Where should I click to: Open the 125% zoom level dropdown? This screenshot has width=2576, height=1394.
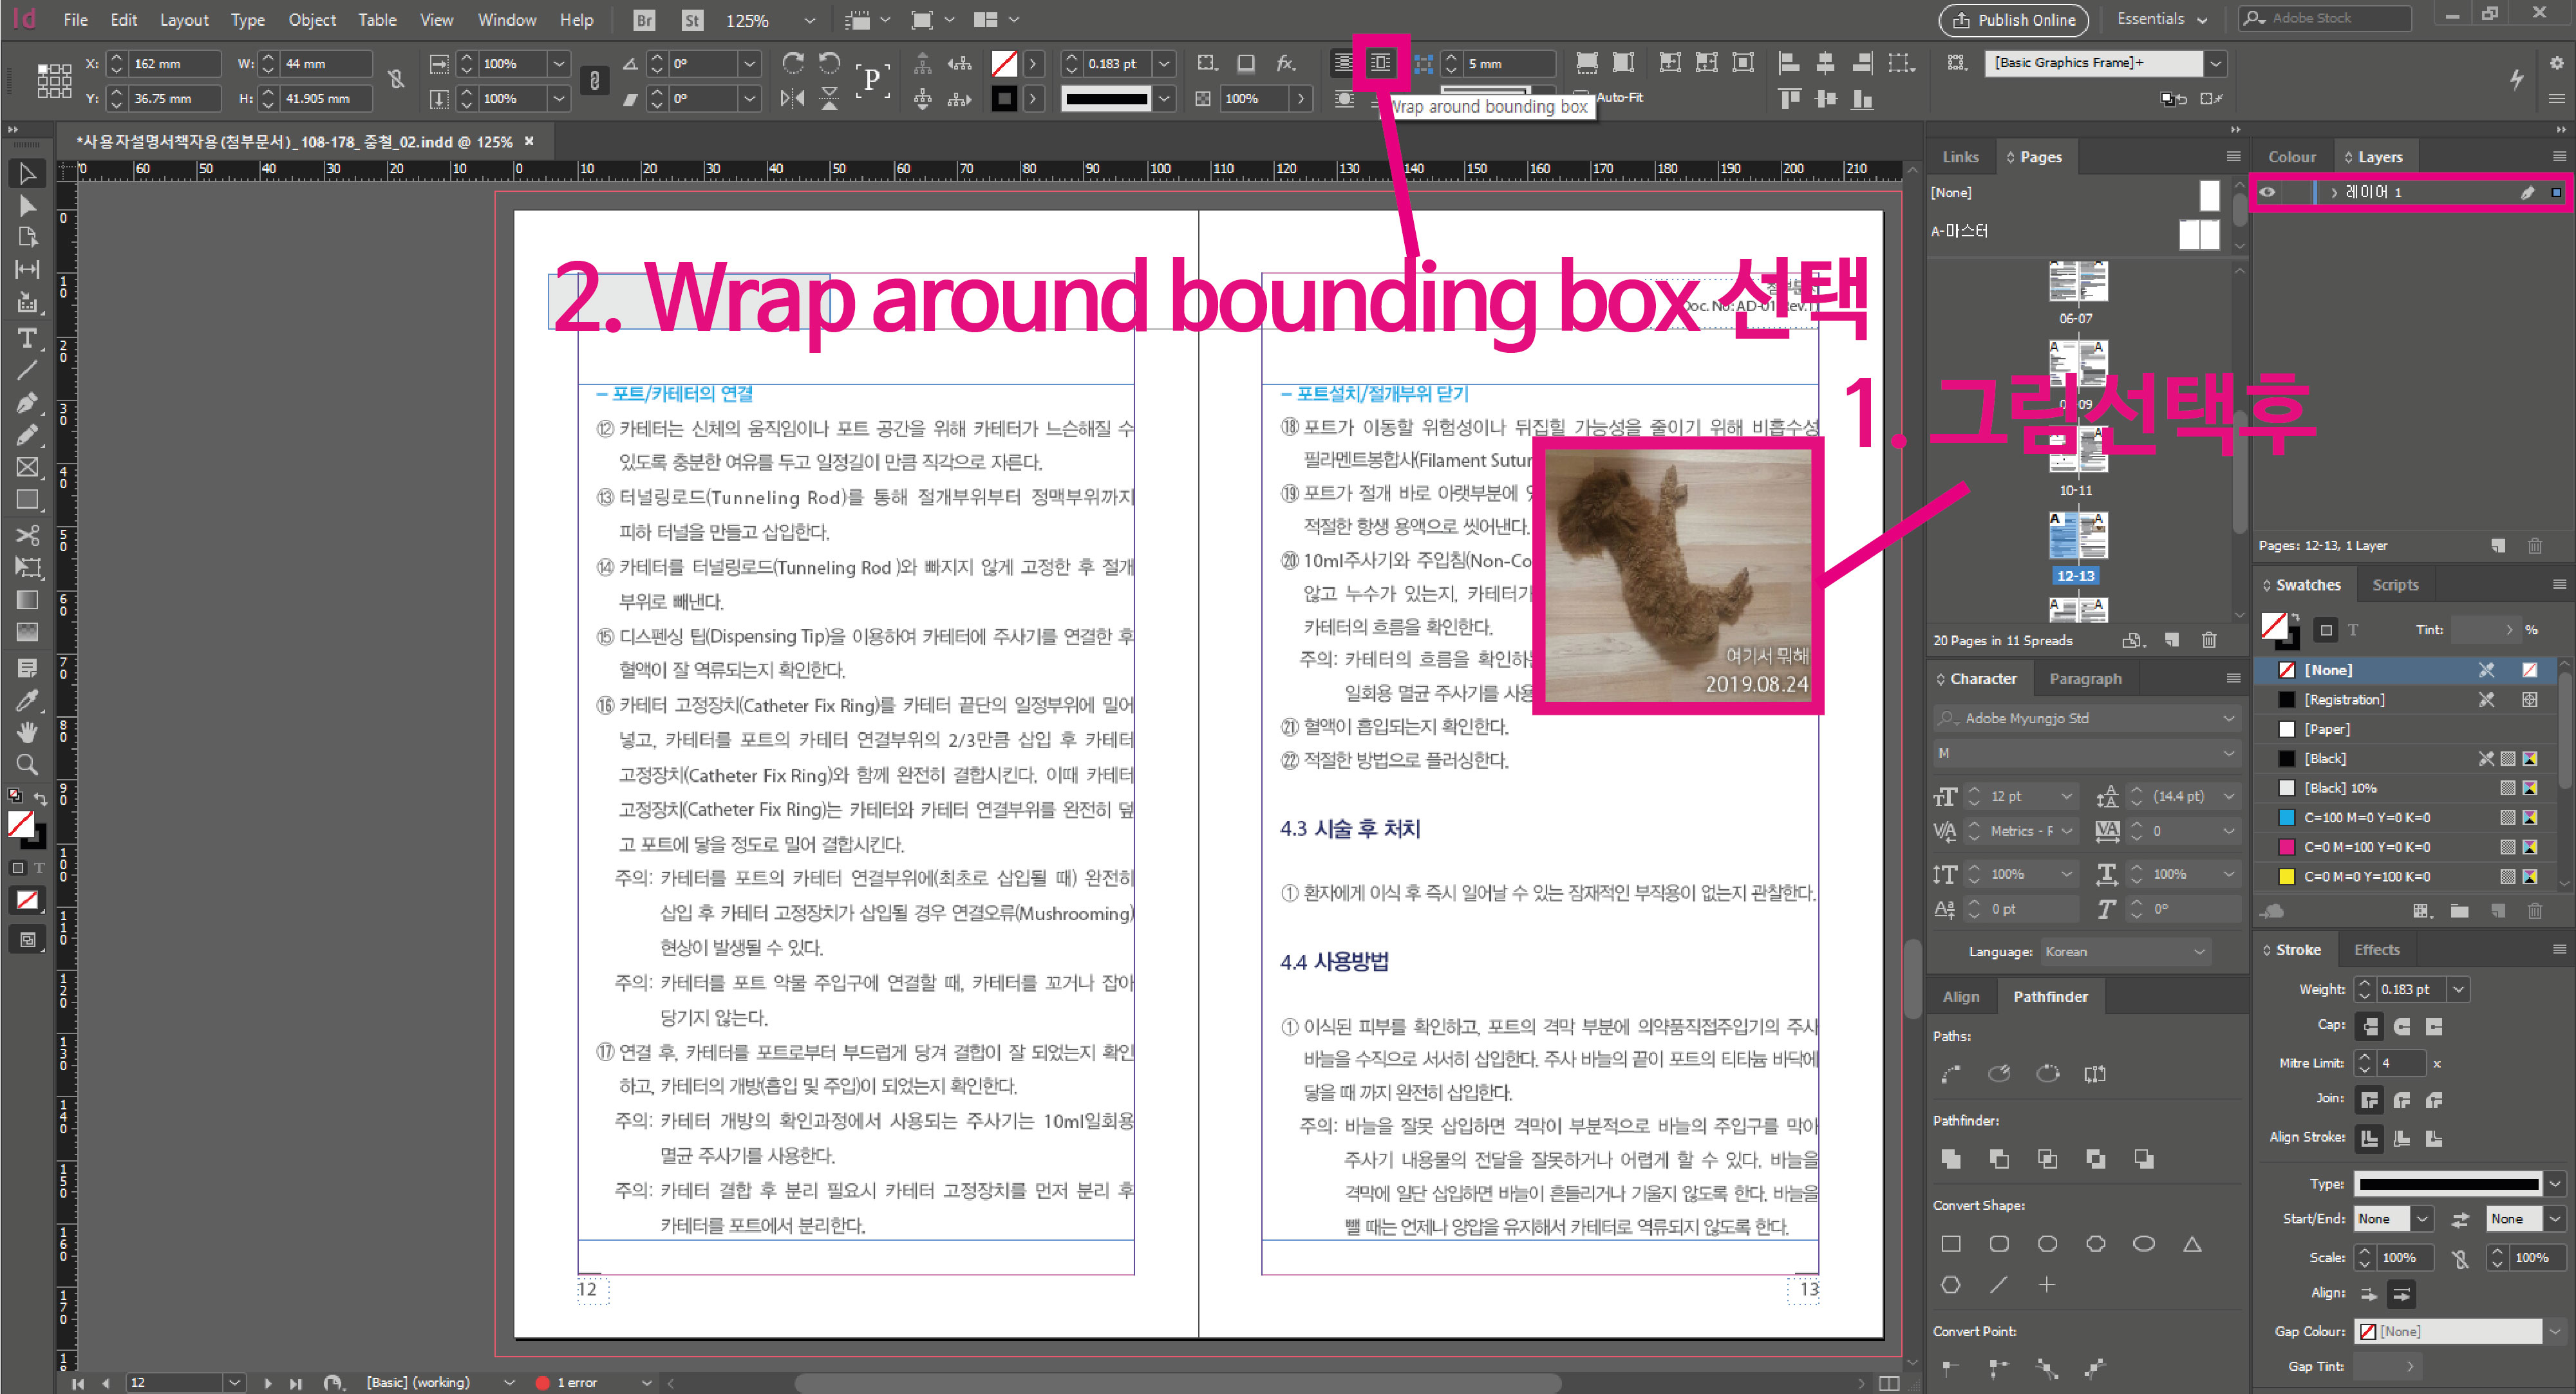(810, 20)
